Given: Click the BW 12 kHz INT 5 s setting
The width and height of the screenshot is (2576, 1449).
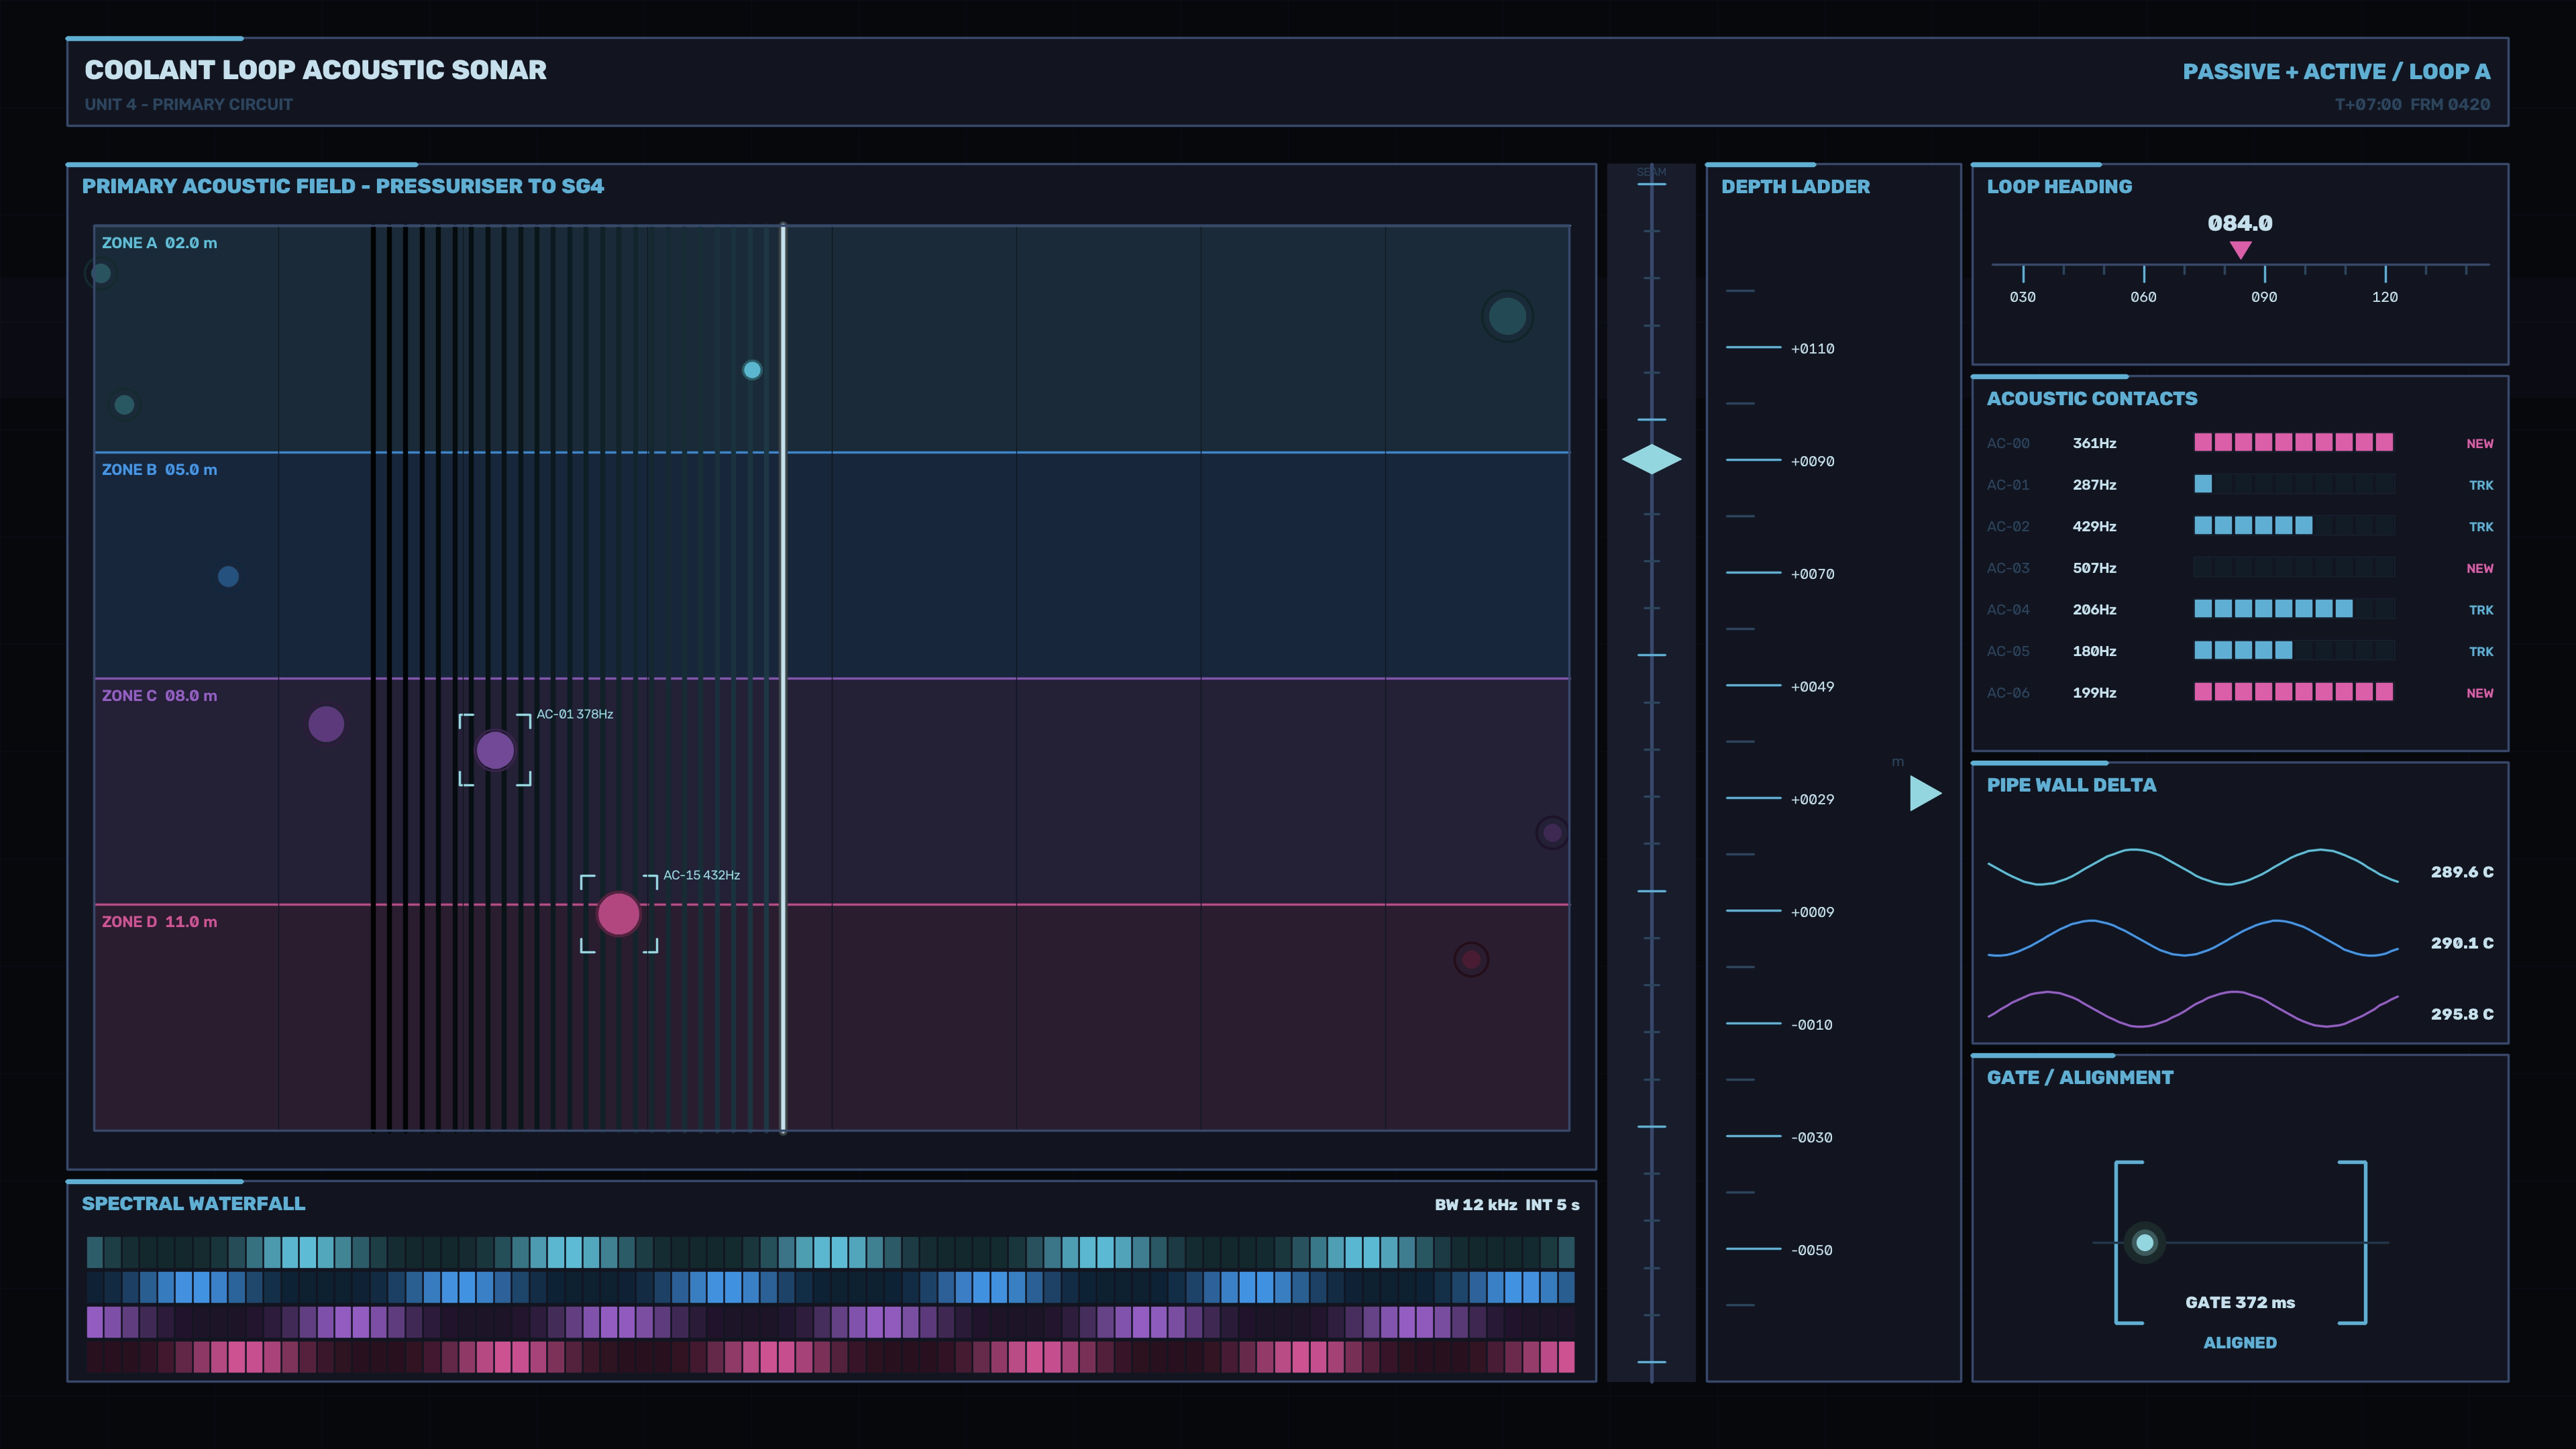Looking at the screenshot, I should click(x=1507, y=1204).
